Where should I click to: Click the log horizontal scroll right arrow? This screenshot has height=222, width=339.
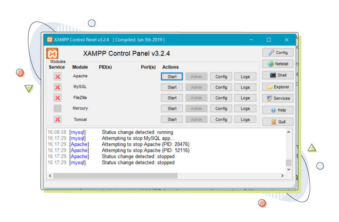pos(282,176)
